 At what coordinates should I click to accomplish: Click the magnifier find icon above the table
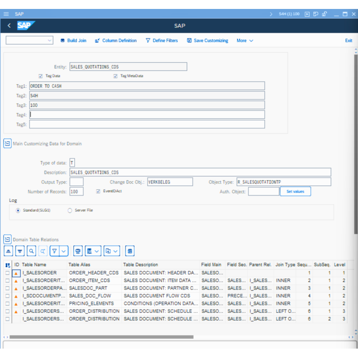pos(31,251)
